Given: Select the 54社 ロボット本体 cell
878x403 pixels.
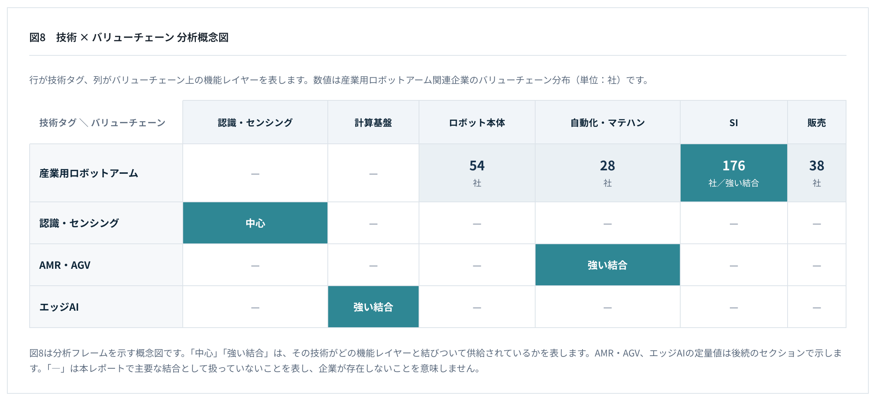Looking at the screenshot, I should point(477,173).
